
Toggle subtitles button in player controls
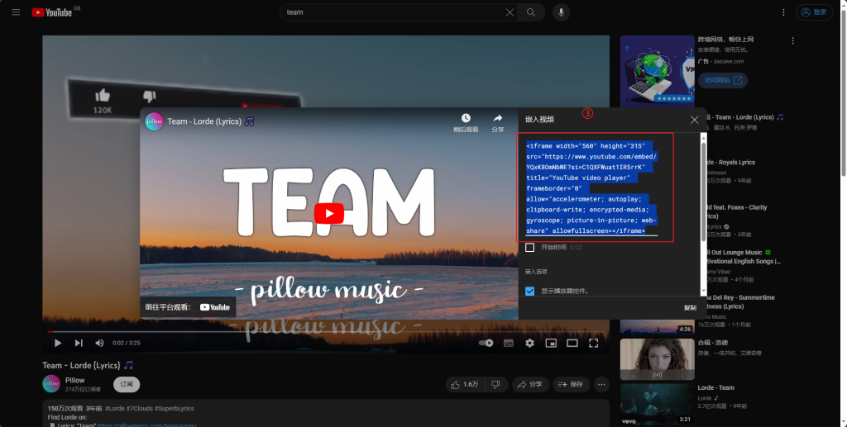click(509, 343)
